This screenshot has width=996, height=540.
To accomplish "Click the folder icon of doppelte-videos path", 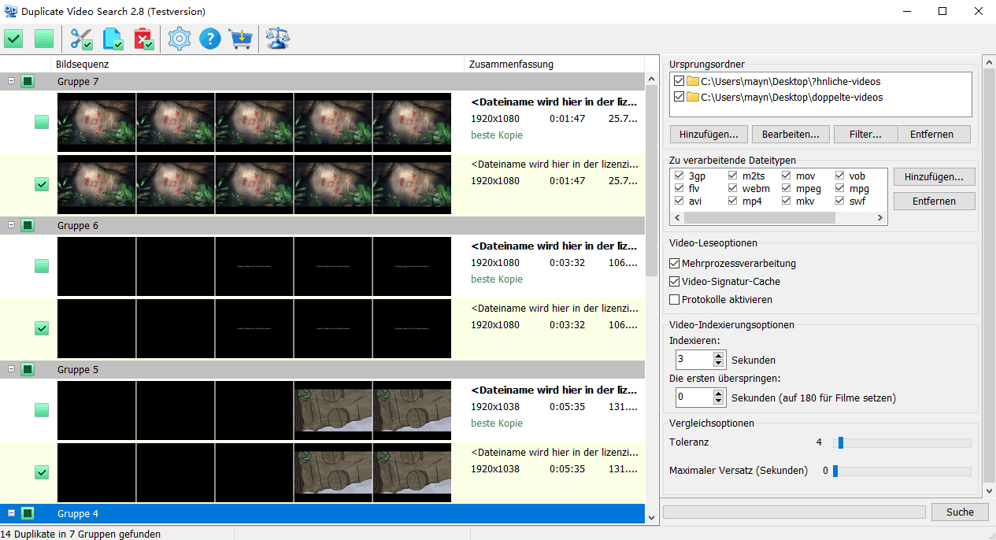I will click(x=693, y=98).
